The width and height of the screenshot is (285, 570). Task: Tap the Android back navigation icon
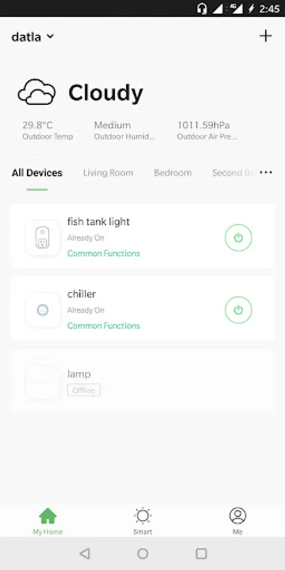tap(85, 554)
